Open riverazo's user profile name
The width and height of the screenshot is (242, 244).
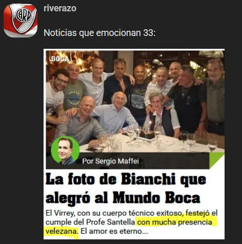point(60,8)
